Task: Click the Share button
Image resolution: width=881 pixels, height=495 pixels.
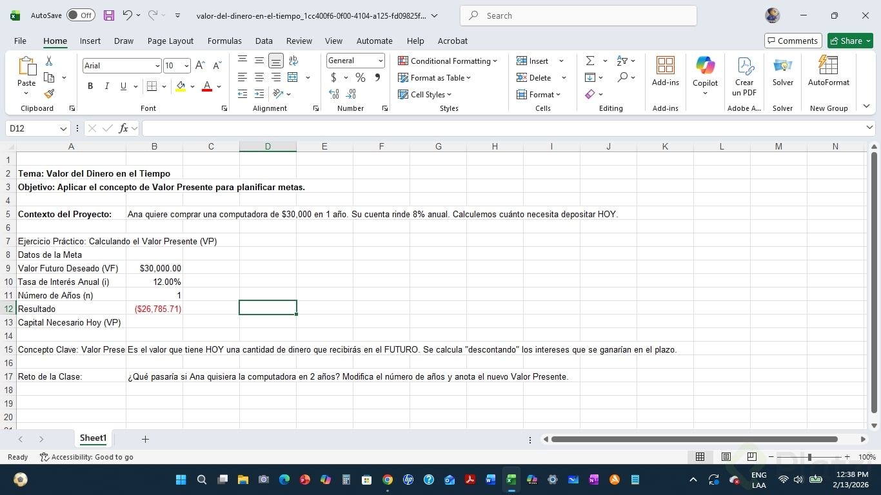Action: [x=850, y=41]
